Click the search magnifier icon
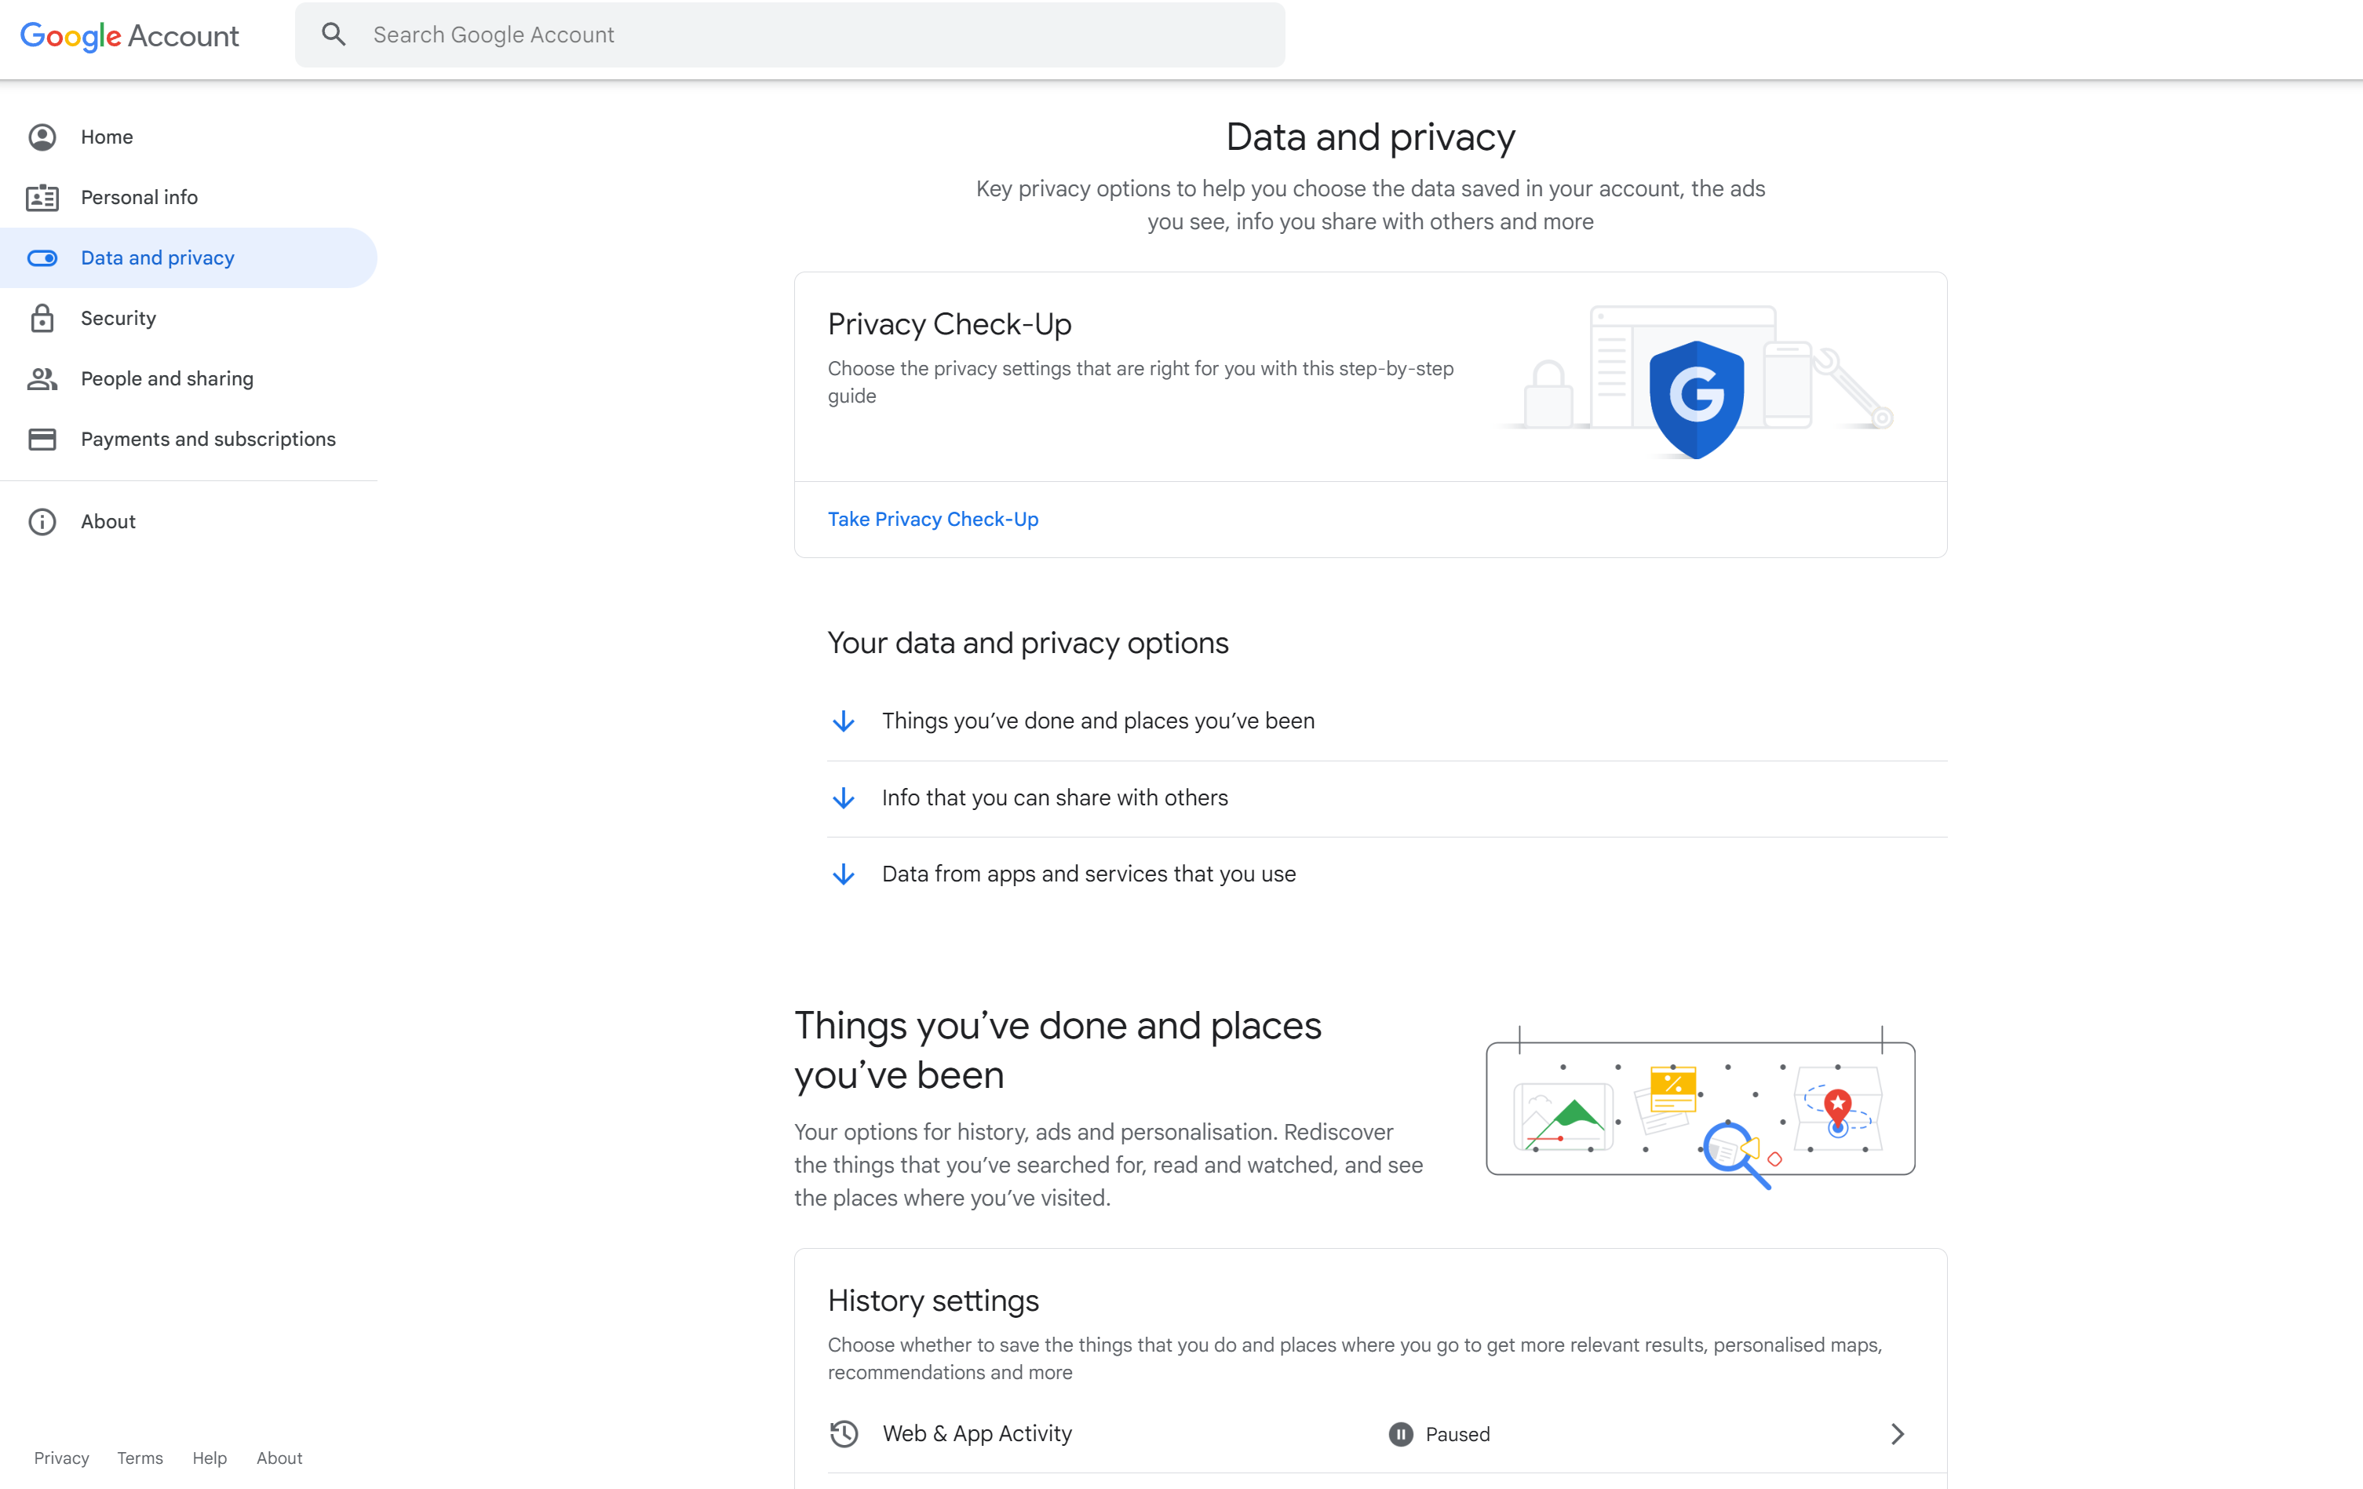 334,35
